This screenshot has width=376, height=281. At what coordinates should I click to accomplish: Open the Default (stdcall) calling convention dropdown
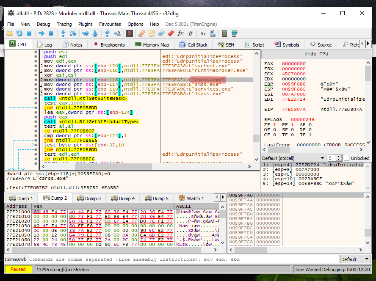tap(293, 158)
